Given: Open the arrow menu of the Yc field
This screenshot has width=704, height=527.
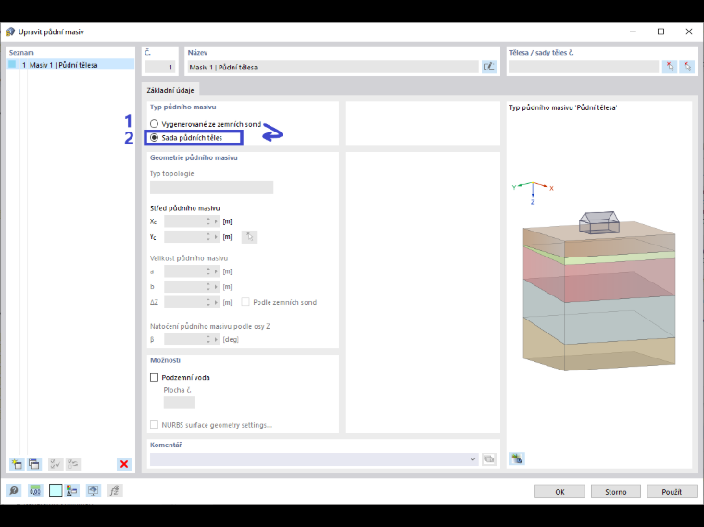Looking at the screenshot, I should point(216,236).
